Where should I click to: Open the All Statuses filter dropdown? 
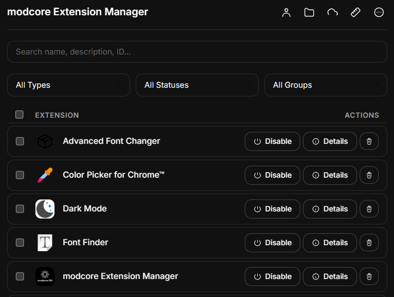pos(197,85)
